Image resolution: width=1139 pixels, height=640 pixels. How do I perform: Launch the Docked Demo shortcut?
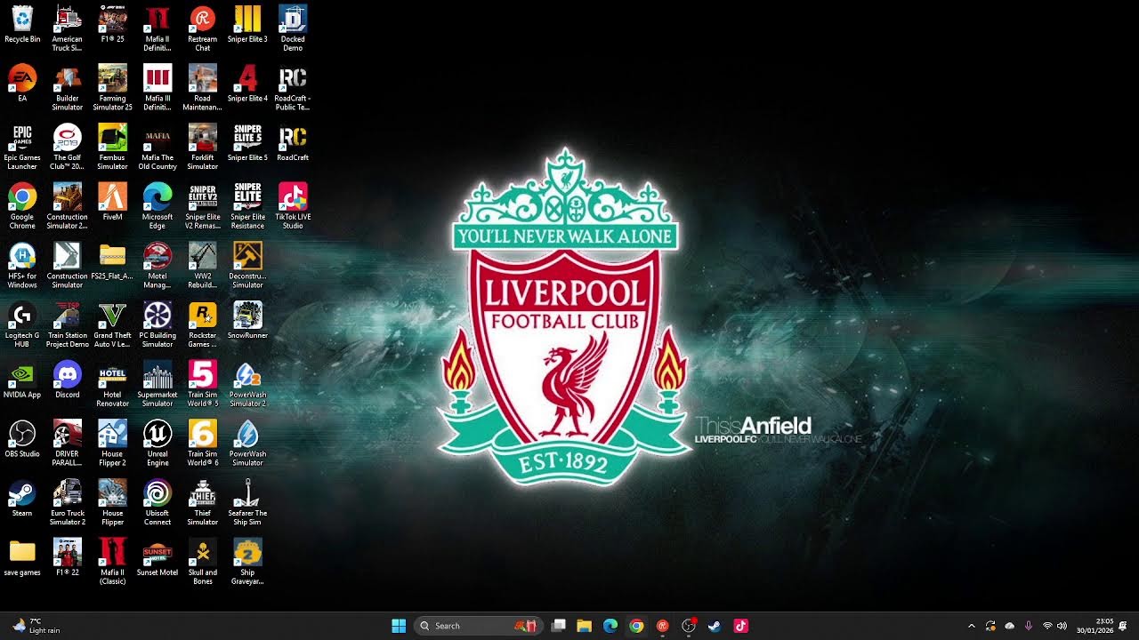293,28
